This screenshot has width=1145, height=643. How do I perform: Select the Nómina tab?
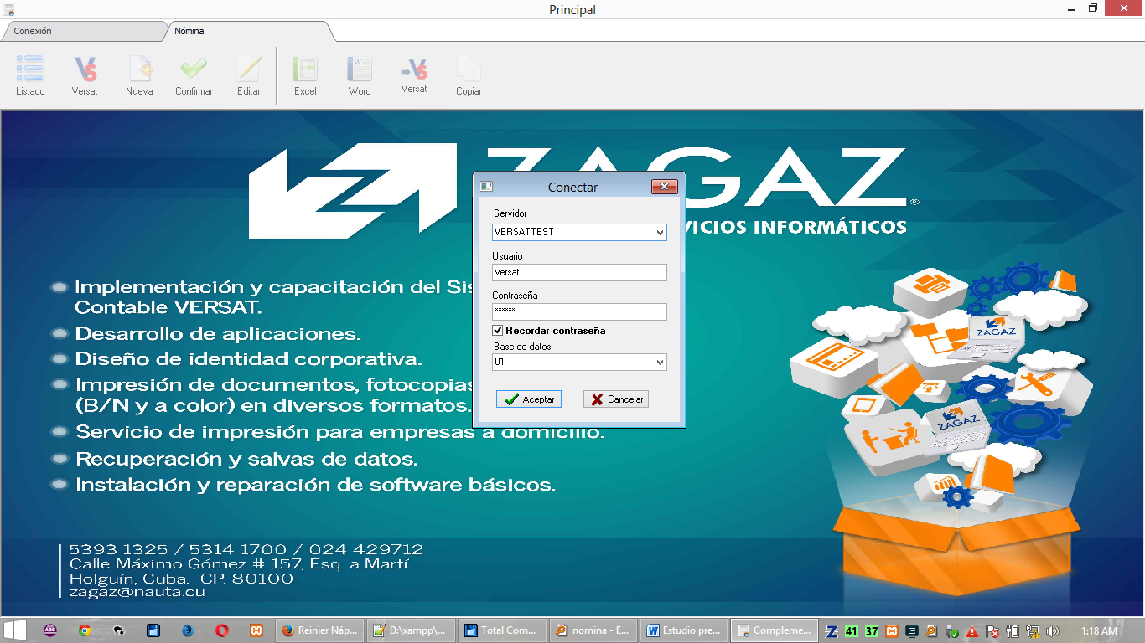point(189,31)
